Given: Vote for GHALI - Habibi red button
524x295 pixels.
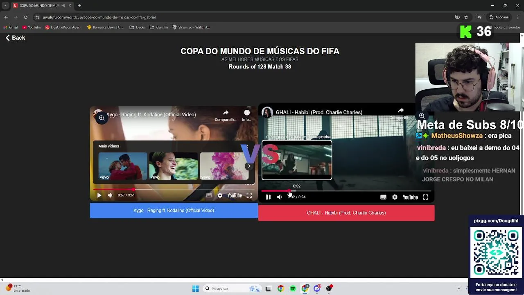Looking at the screenshot, I should pos(346,213).
